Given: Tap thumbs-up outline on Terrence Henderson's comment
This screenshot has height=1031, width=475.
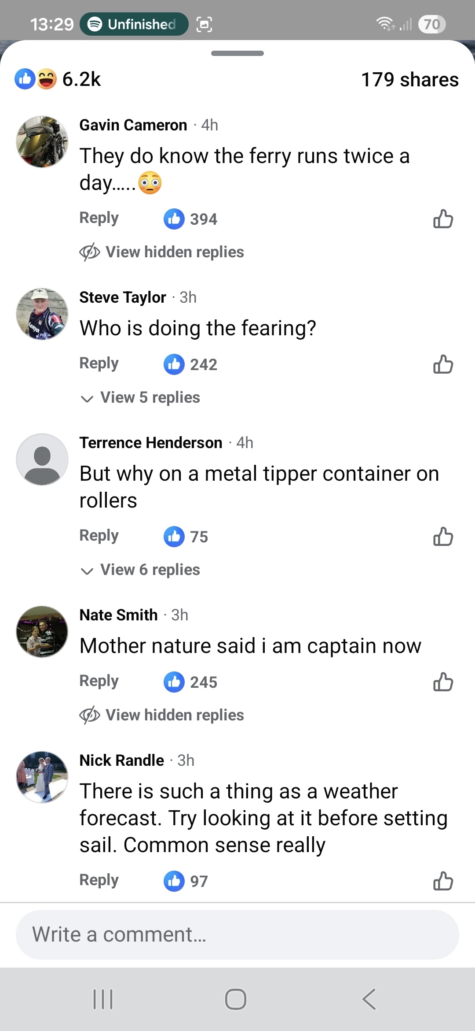Looking at the screenshot, I should coord(443,537).
